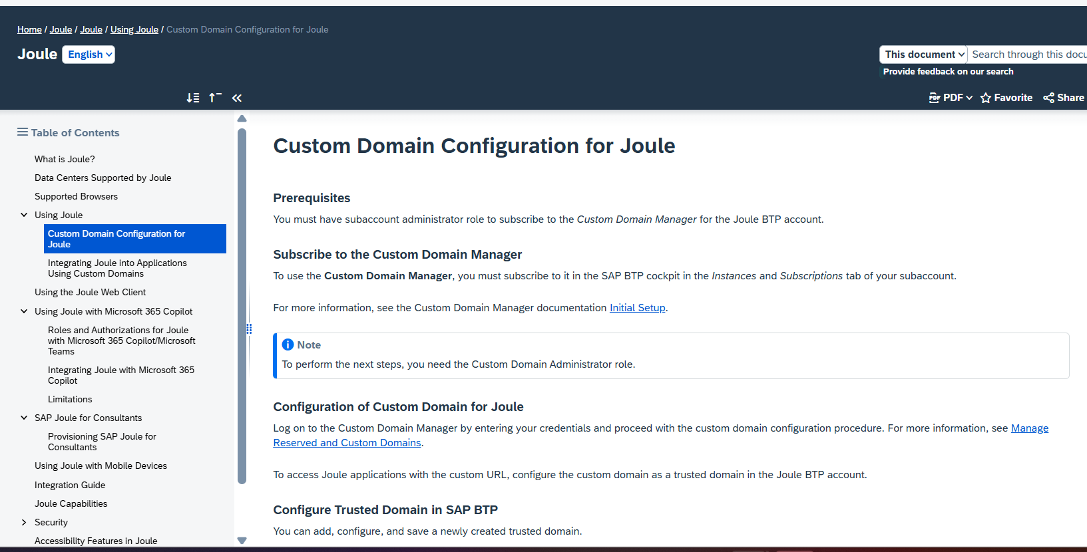Open Integrating Joule into Applications Using Custom Domains

117,268
